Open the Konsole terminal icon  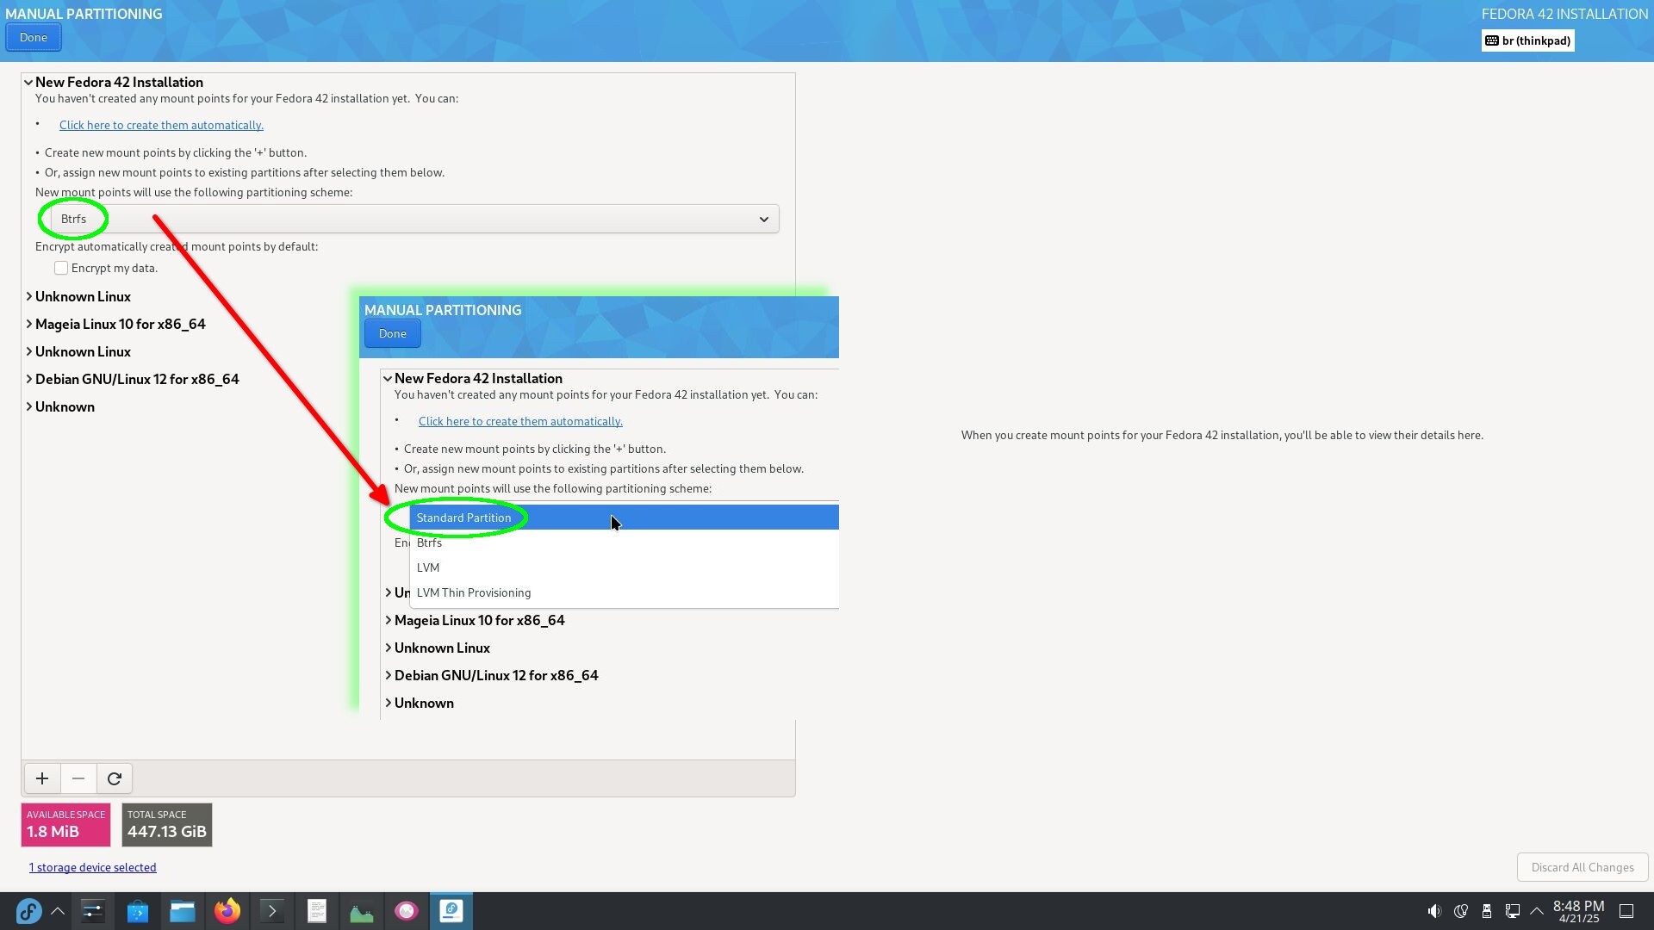(x=272, y=911)
